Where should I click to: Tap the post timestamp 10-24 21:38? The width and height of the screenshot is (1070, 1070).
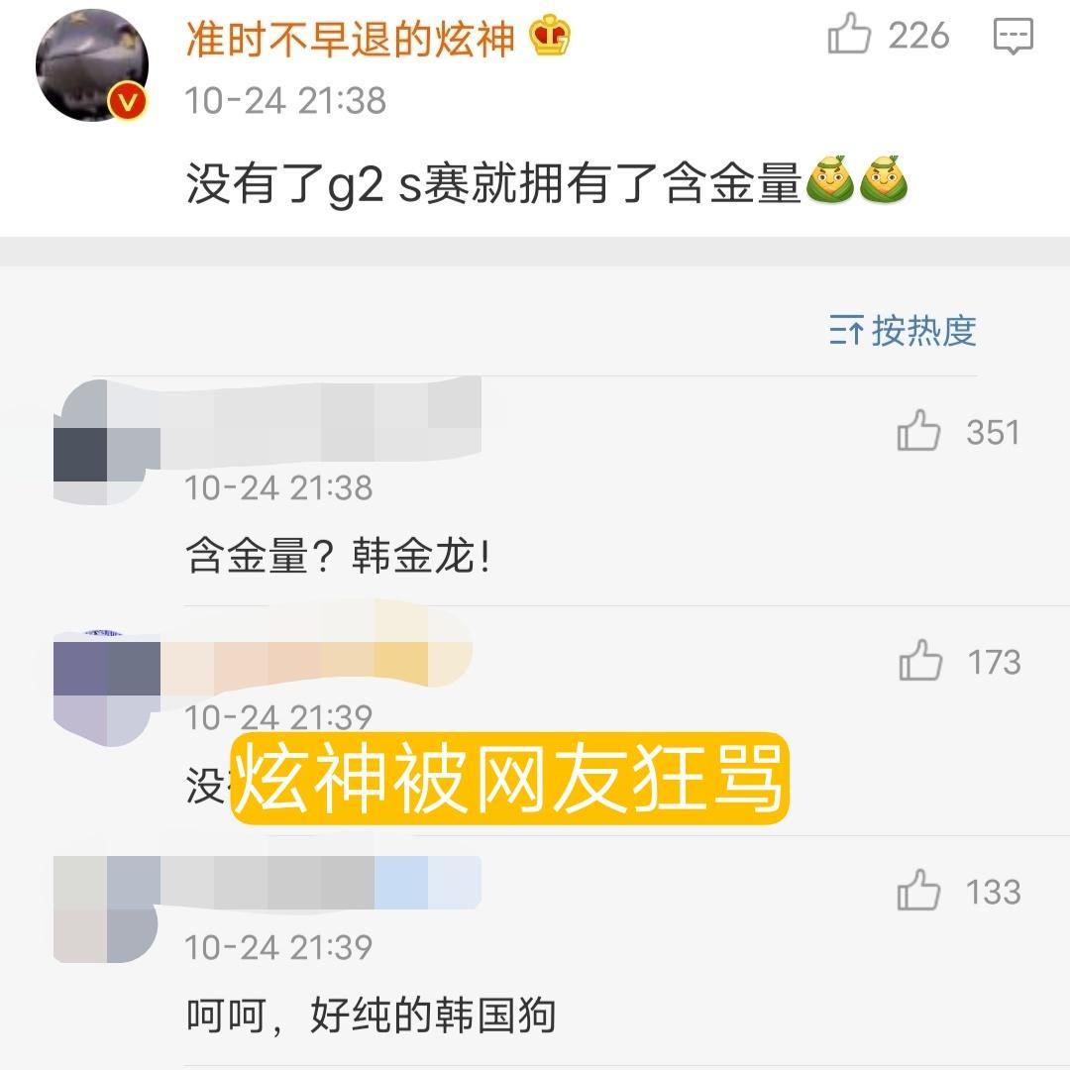(285, 100)
